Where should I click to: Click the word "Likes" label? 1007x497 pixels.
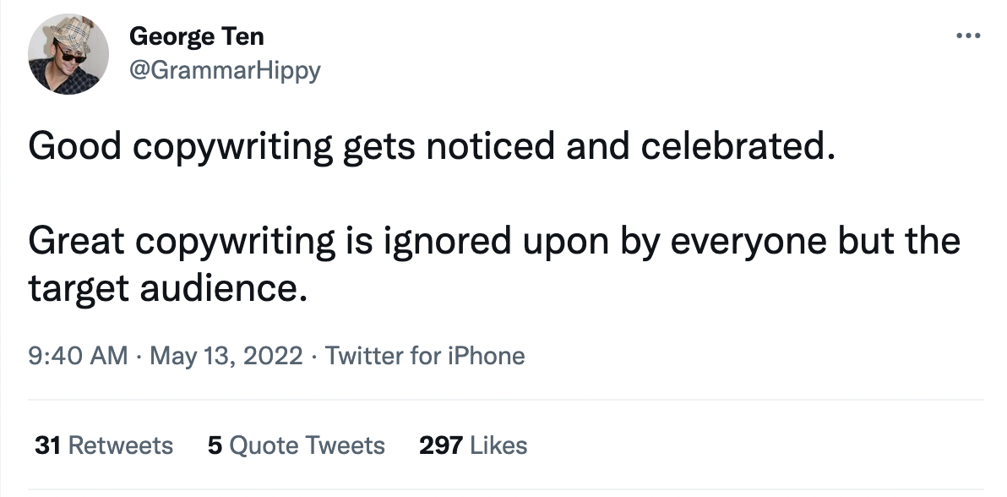[498, 445]
